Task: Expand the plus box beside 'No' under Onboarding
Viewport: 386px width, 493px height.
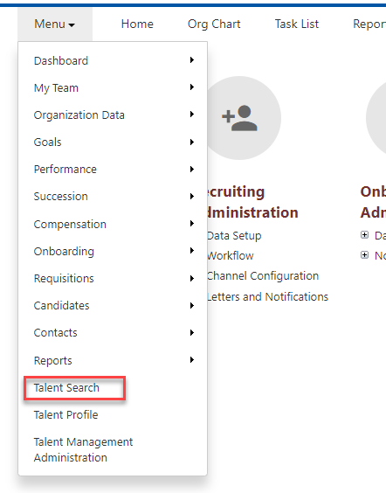Action: pos(364,255)
